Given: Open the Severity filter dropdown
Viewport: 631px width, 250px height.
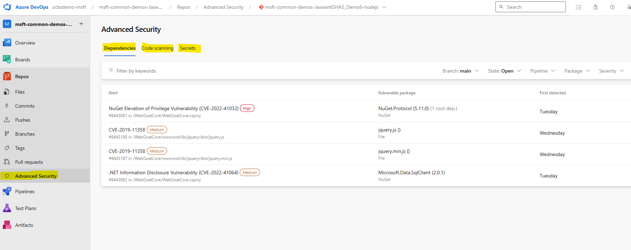Looking at the screenshot, I should tap(612, 71).
